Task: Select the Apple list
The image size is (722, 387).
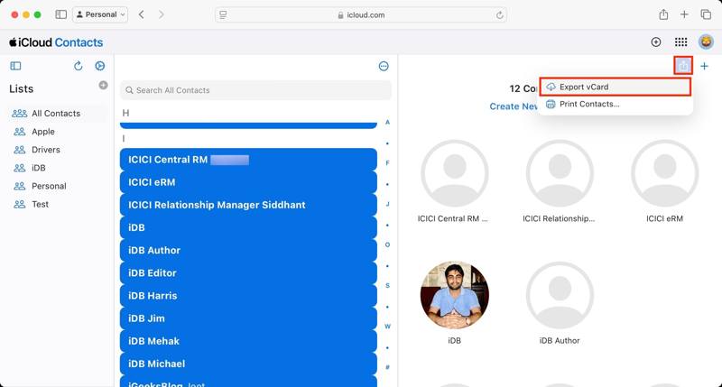Action: [x=58, y=132]
